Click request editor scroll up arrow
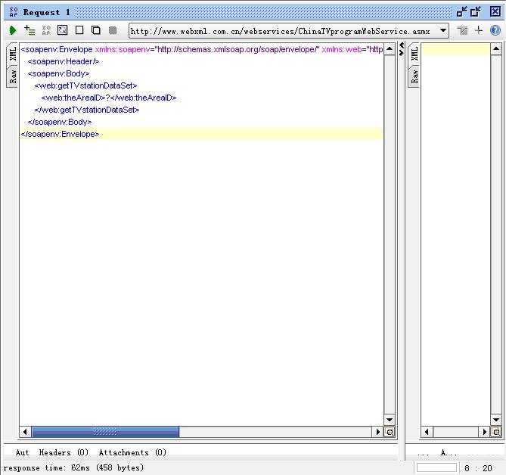The height and width of the screenshot is (475, 506). (x=390, y=49)
